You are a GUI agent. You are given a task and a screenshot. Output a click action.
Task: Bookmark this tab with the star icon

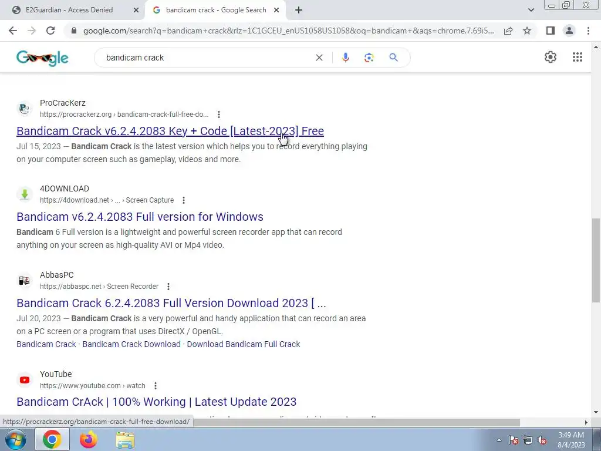coord(527,31)
